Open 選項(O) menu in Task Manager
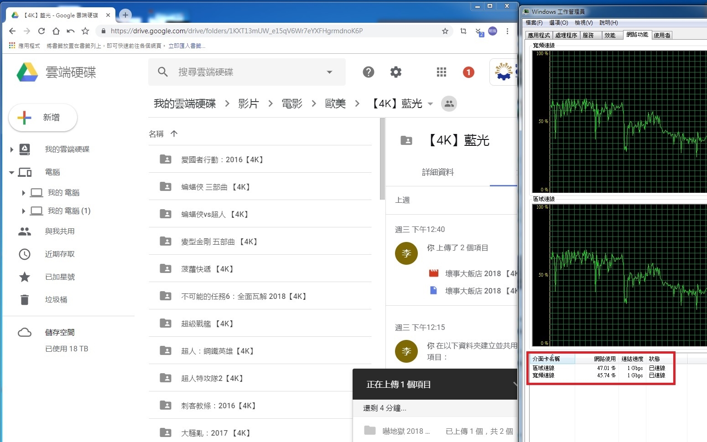Viewport: 707px width, 442px height. coord(559,23)
